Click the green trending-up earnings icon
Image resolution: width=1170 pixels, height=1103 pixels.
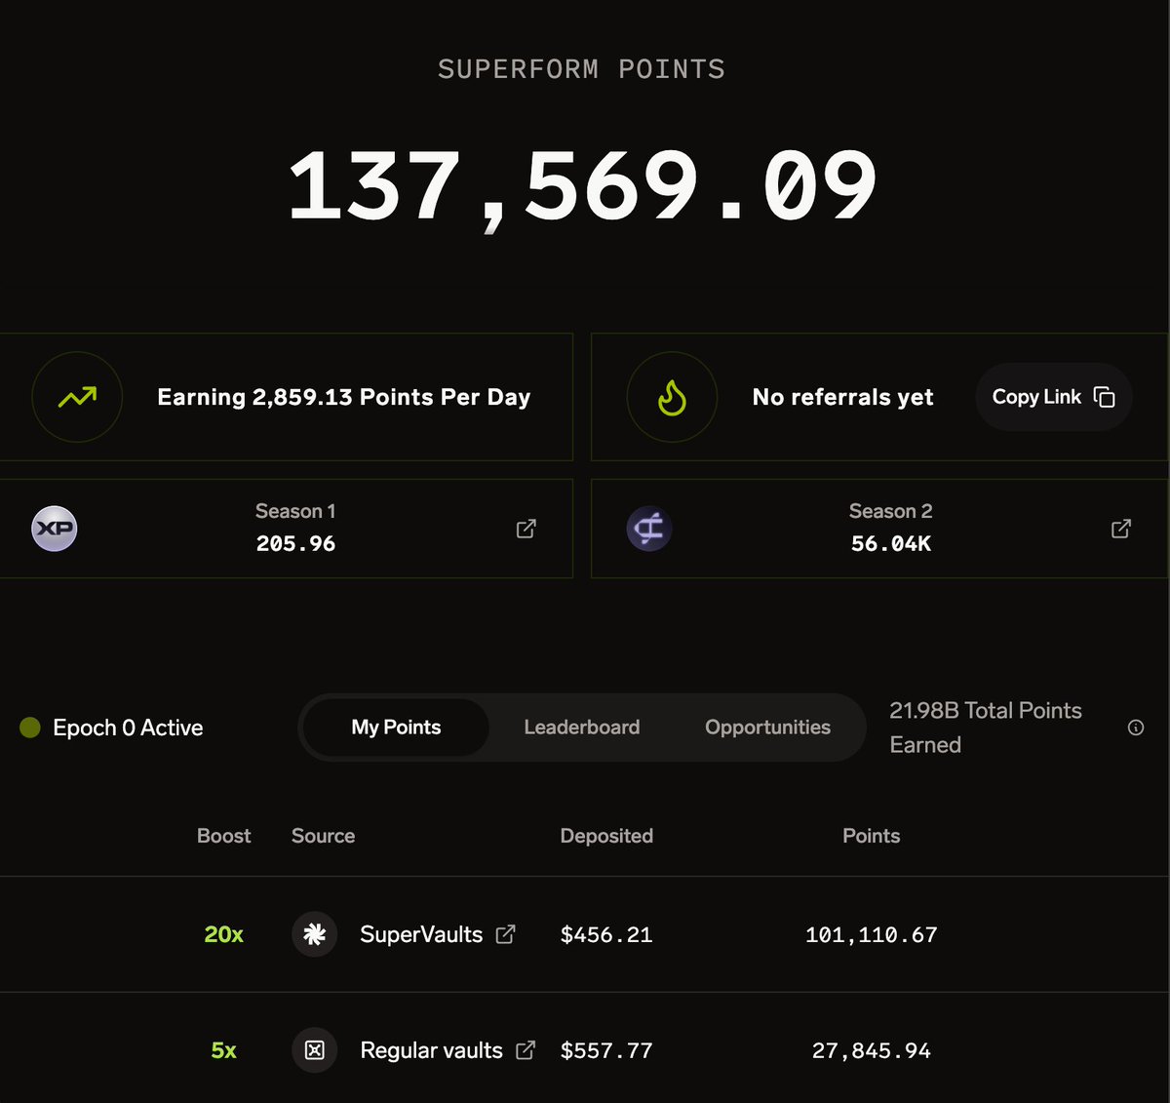(77, 397)
